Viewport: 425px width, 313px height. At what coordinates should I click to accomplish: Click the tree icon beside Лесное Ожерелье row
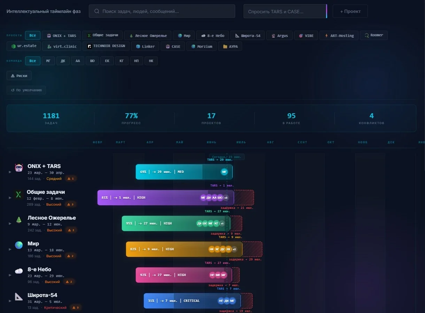pyautogui.click(x=19, y=220)
